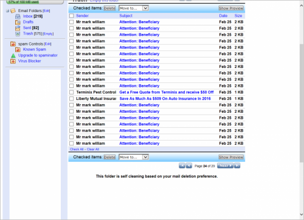Check the Terminix Pest Control email checkbox

point(71,92)
